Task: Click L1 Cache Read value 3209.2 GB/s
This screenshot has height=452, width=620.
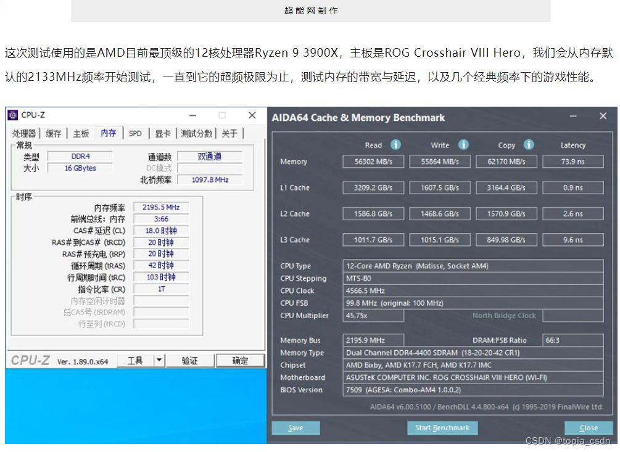Action: point(373,187)
